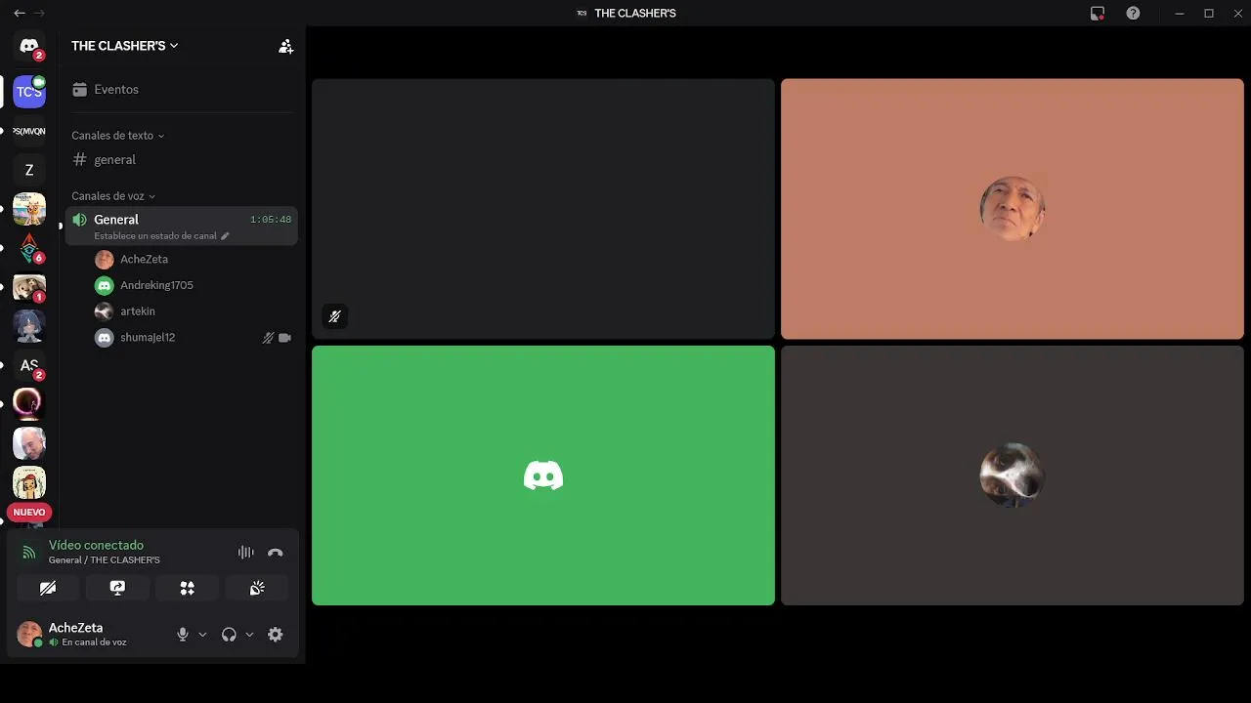The height and width of the screenshot is (703, 1251).
Task: Open the red triangle server with badge 6
Action: [x=29, y=248]
